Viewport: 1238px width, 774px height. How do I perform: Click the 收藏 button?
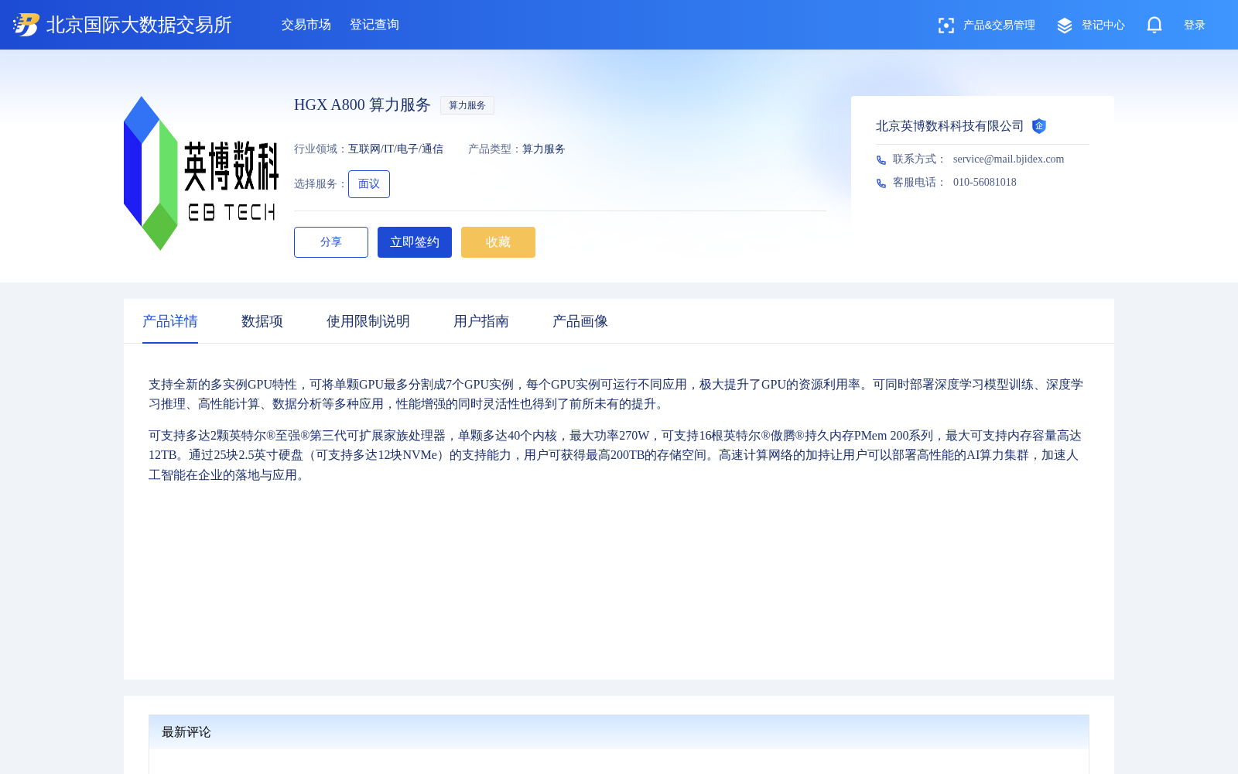coord(498,242)
